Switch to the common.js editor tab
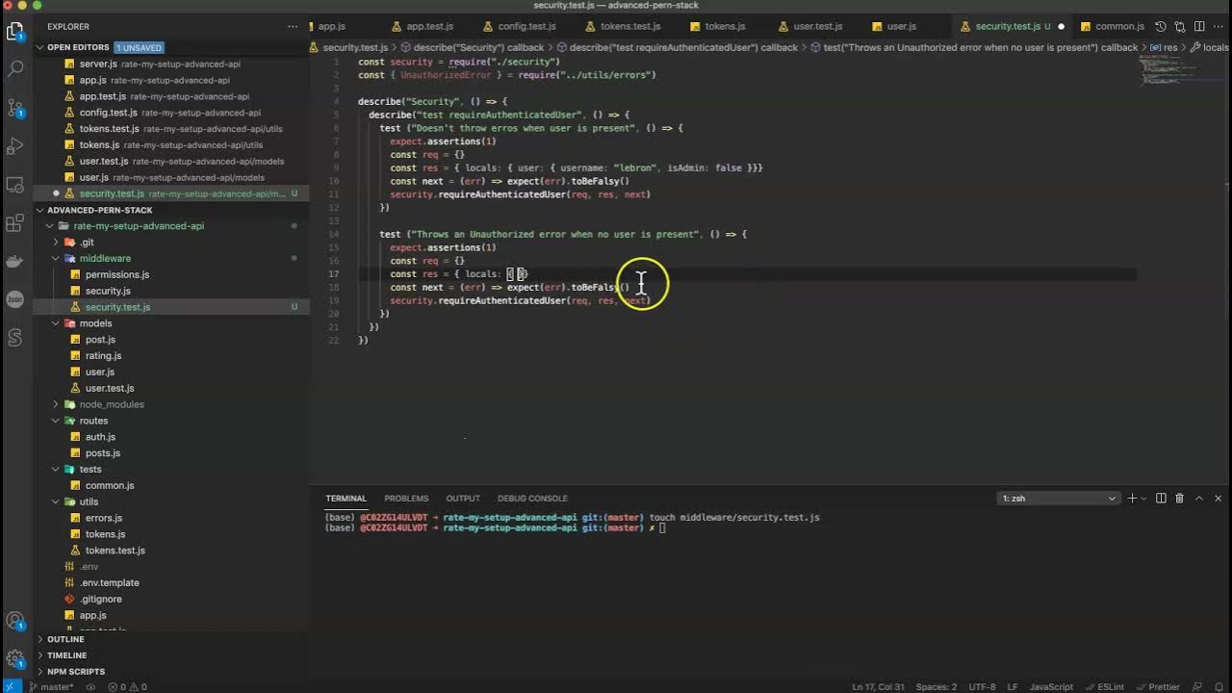 click(x=1119, y=26)
